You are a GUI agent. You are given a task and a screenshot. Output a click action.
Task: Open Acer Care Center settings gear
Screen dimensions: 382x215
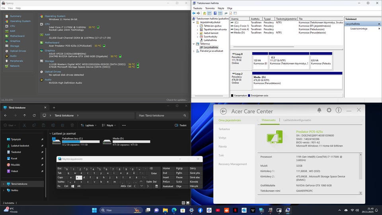[x=329, y=110]
